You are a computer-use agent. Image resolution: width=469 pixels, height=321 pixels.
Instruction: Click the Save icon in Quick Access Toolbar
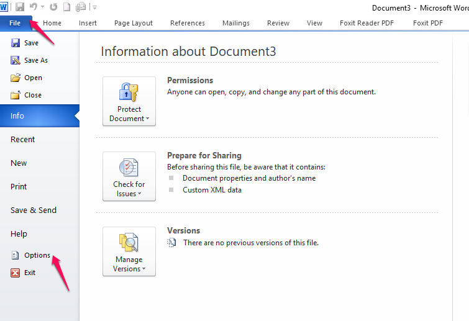click(x=19, y=7)
